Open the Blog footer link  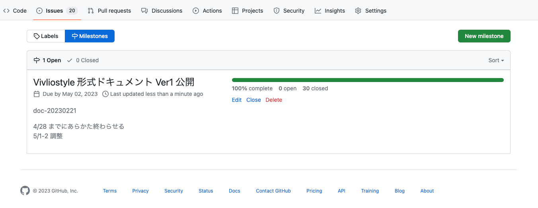click(400, 191)
